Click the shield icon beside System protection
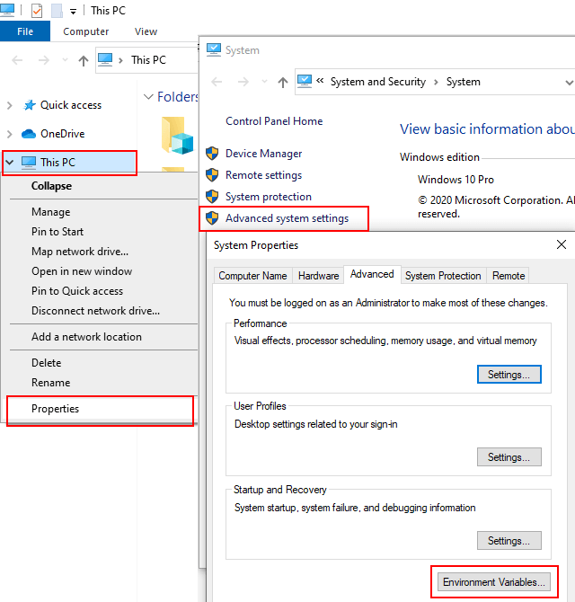575x602 pixels. pos(212,197)
